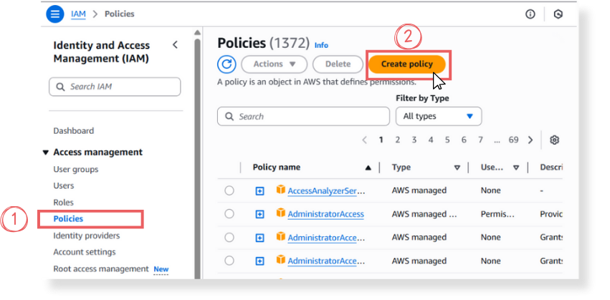This screenshot has height=300, width=610.
Task: Open User groups in side navigation
Action: pyautogui.click(x=76, y=170)
